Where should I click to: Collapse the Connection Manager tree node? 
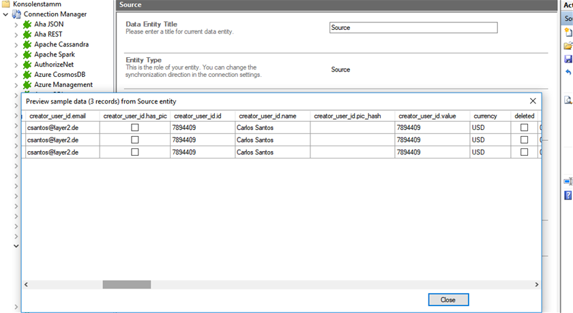pyautogui.click(x=5, y=14)
